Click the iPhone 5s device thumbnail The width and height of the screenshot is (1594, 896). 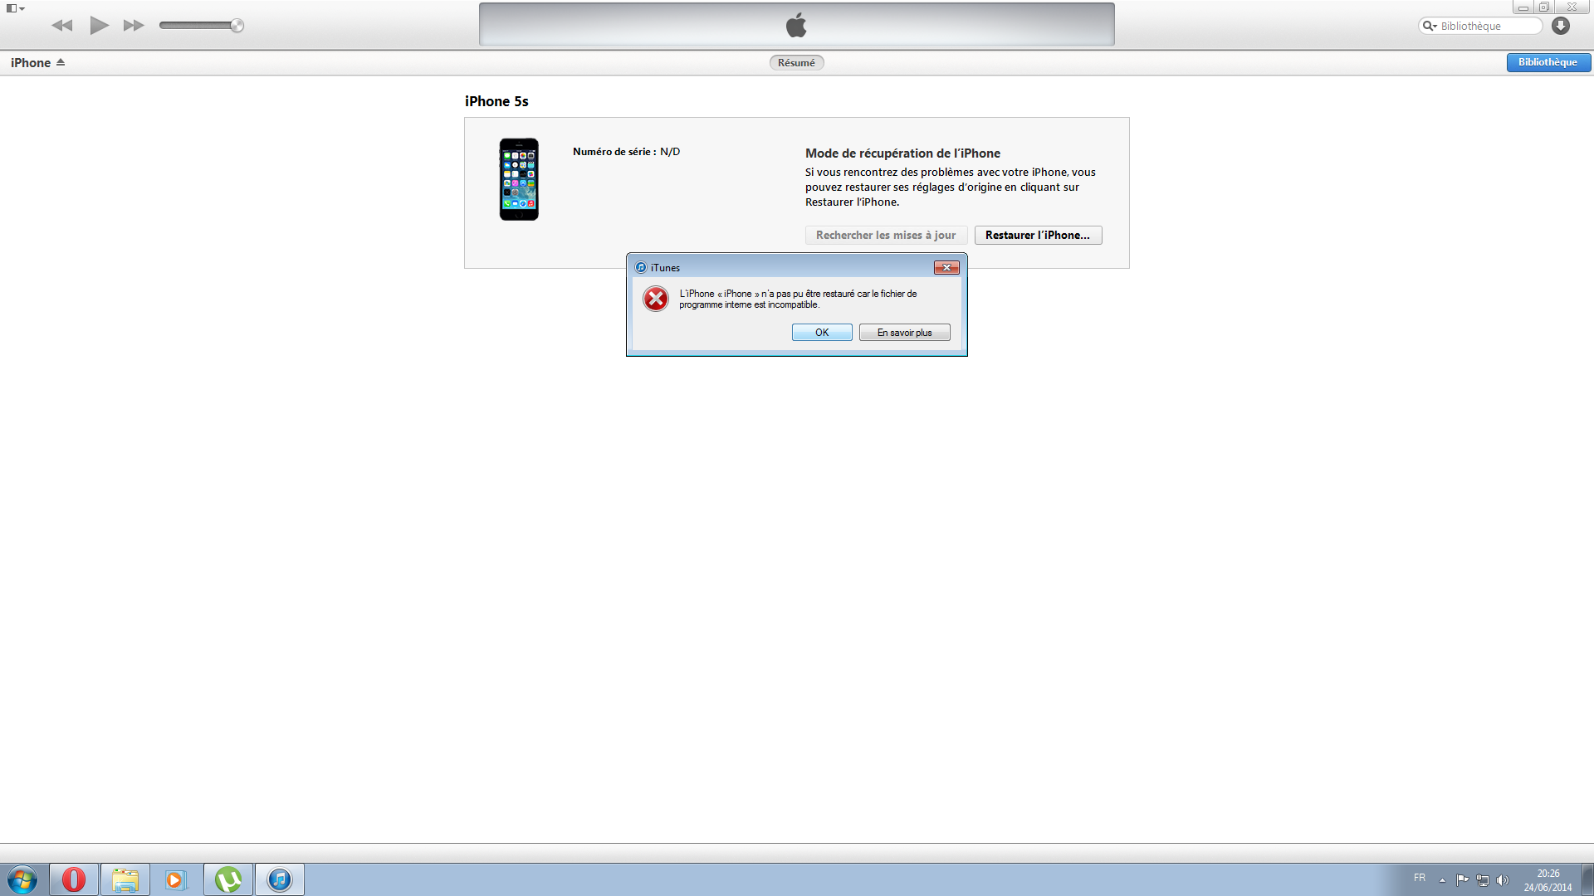click(x=519, y=179)
